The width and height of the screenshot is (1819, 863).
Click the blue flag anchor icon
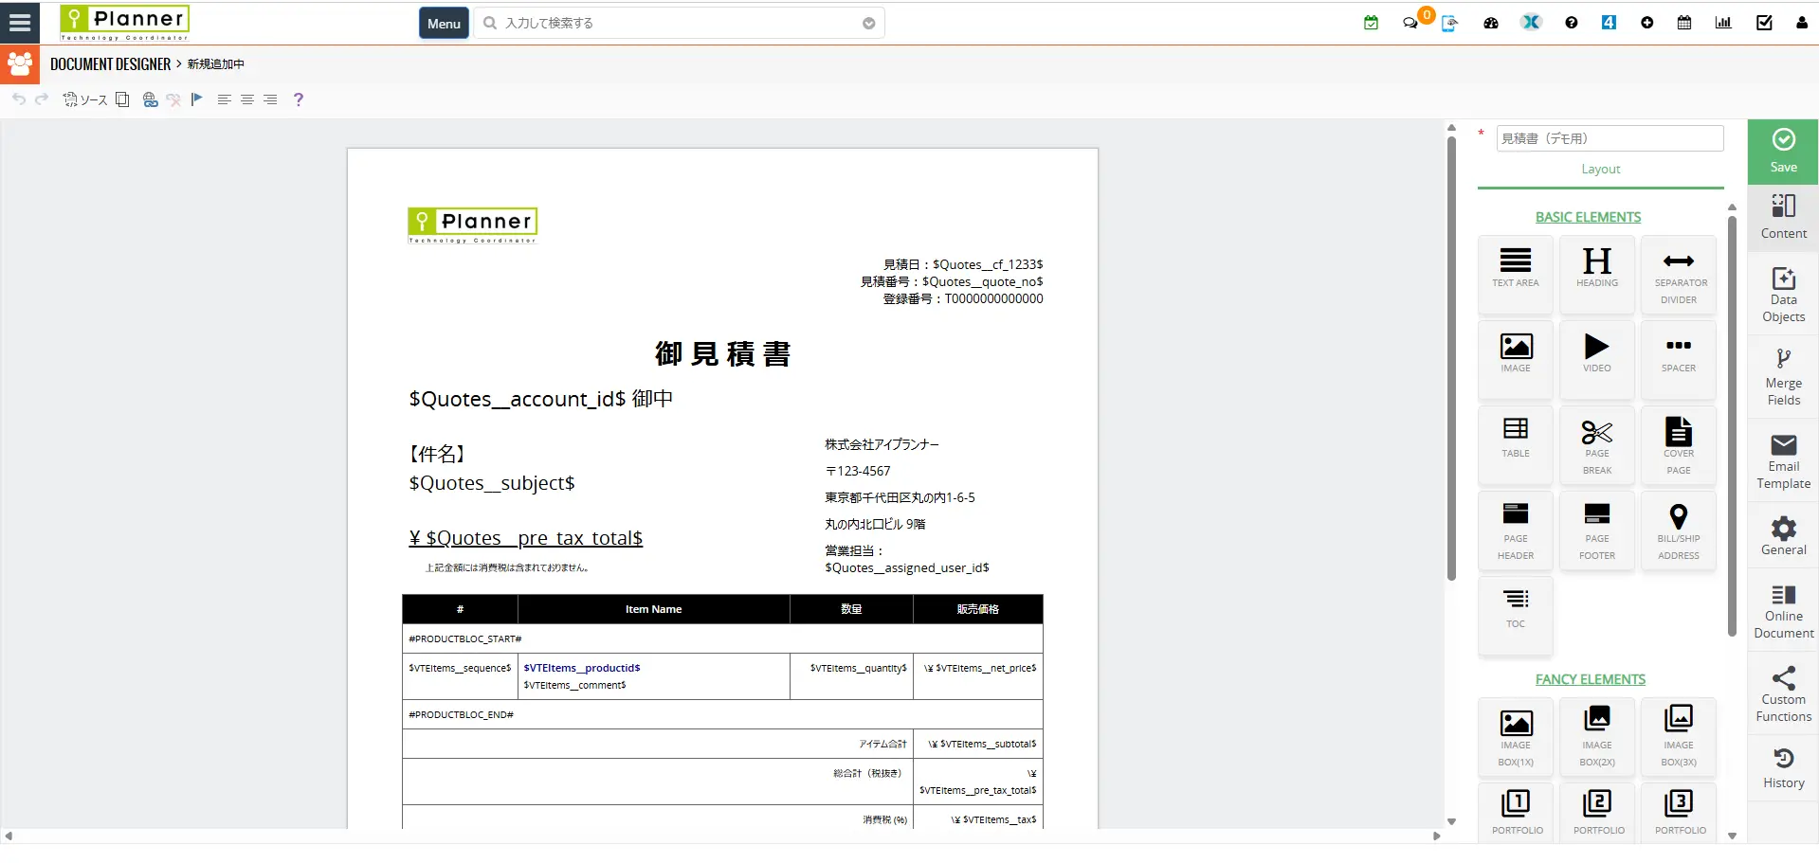pyautogui.click(x=197, y=99)
